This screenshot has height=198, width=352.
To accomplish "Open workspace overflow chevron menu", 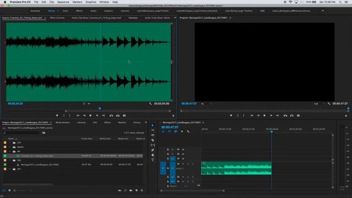I will click(323, 11).
